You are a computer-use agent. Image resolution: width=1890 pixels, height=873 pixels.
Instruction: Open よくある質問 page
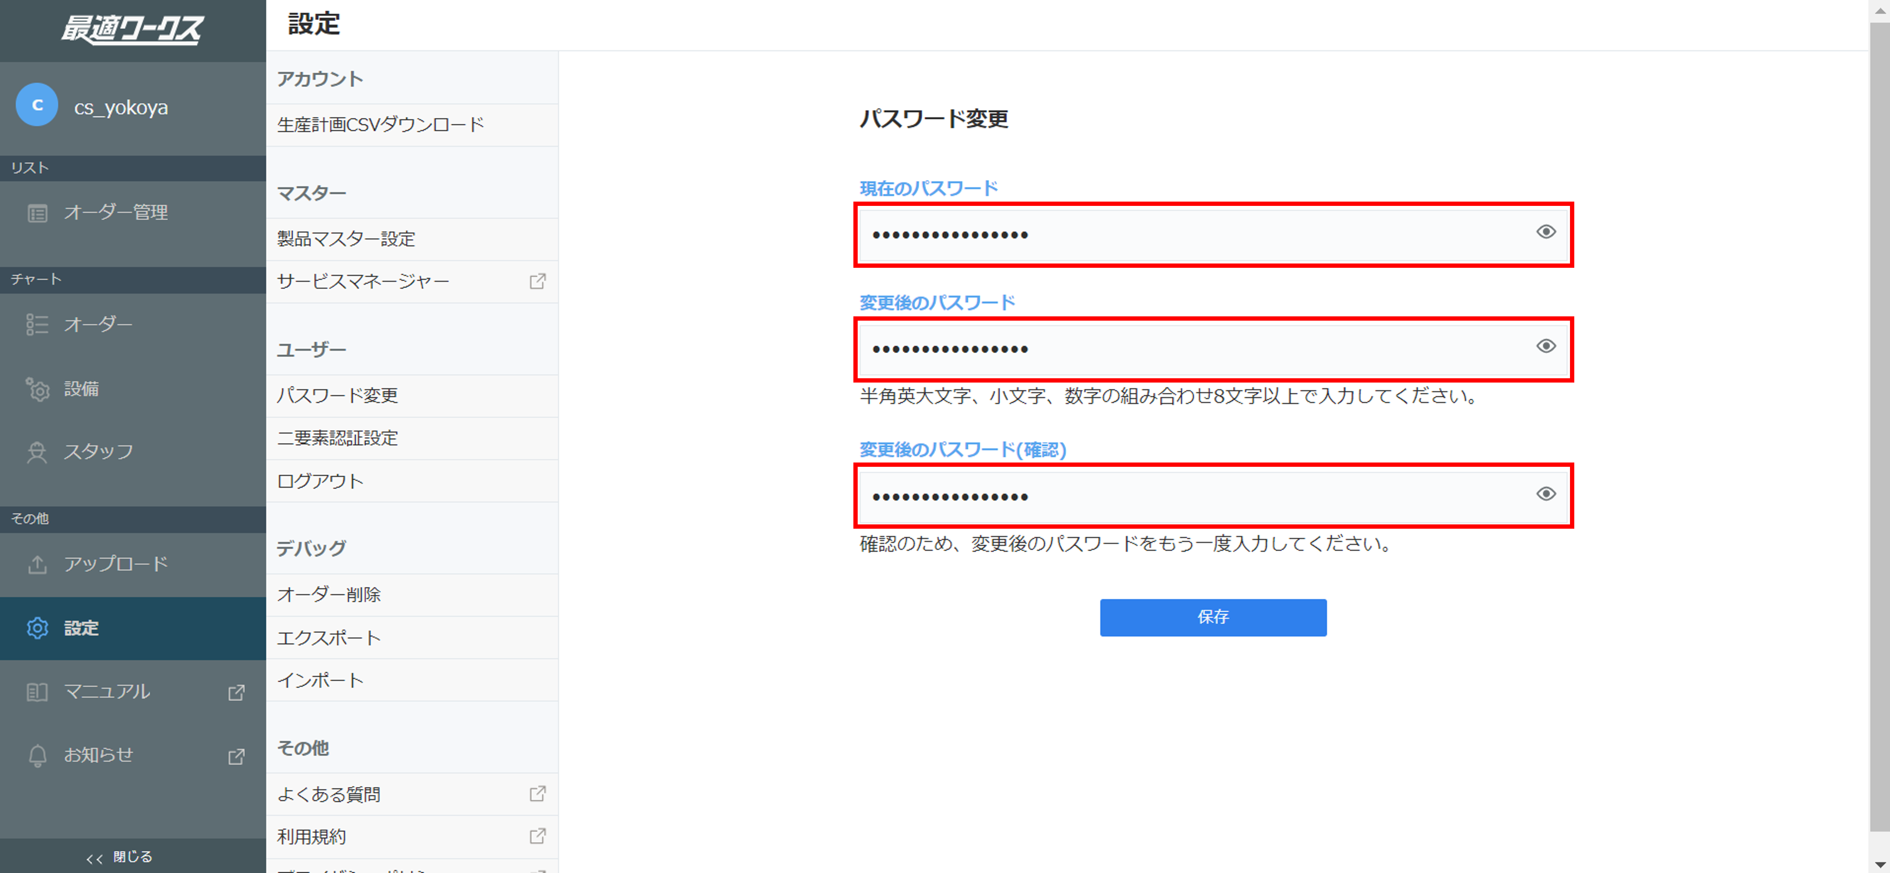pos(412,795)
